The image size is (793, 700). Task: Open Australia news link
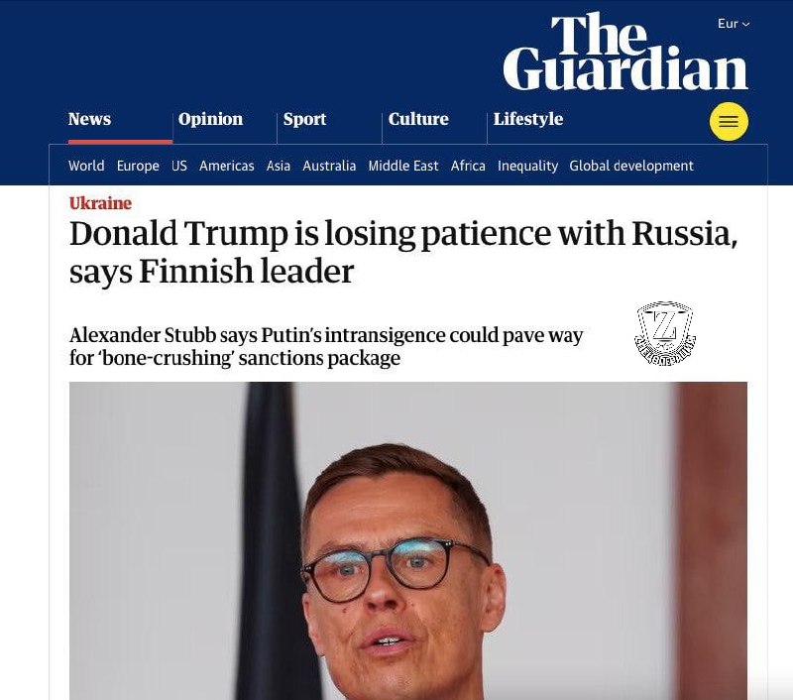[329, 166]
